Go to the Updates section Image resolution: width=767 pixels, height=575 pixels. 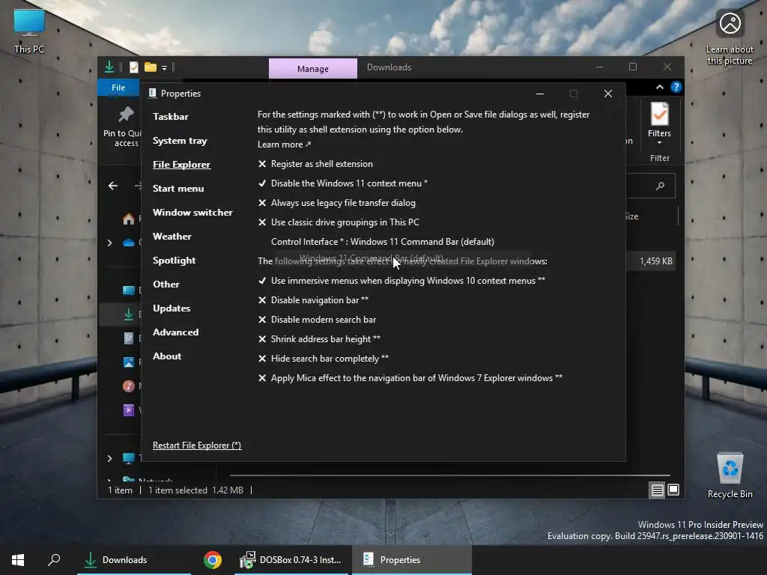pos(172,308)
